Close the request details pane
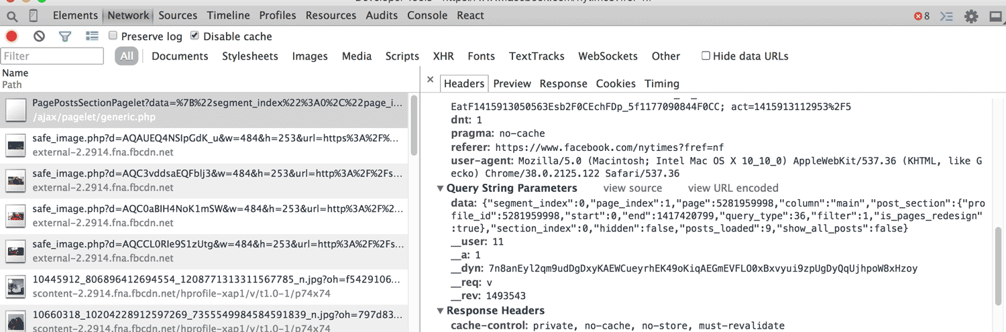Viewport: 1006px width, 332px height. tap(431, 79)
